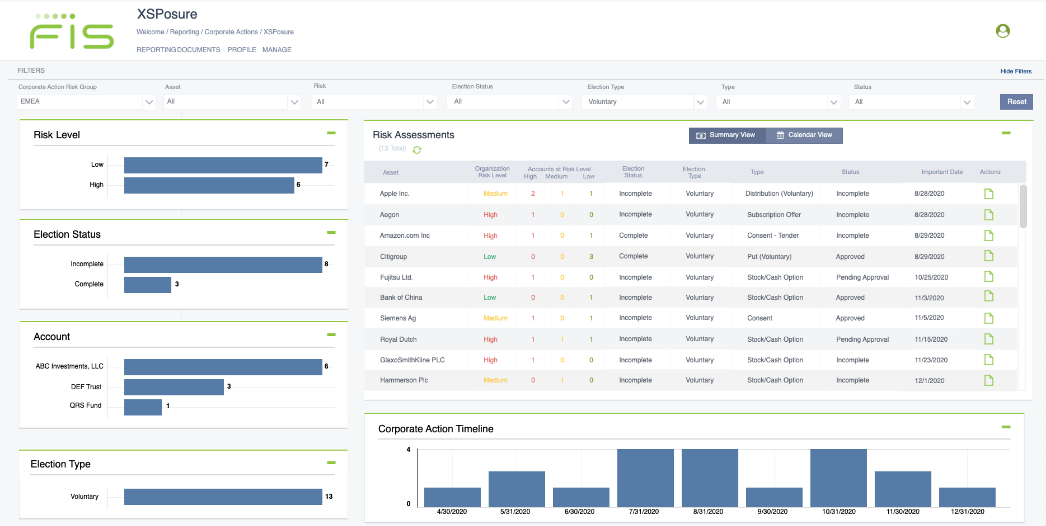
Task: Switch to Calendar View
Action: (x=804, y=135)
